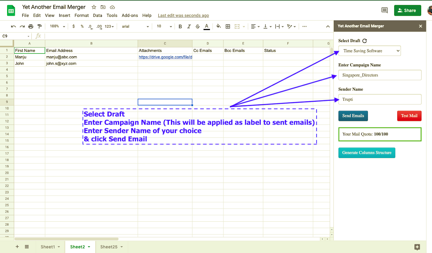Open the text wrapping dropdown
432x253 pixels.
[x=279, y=26]
